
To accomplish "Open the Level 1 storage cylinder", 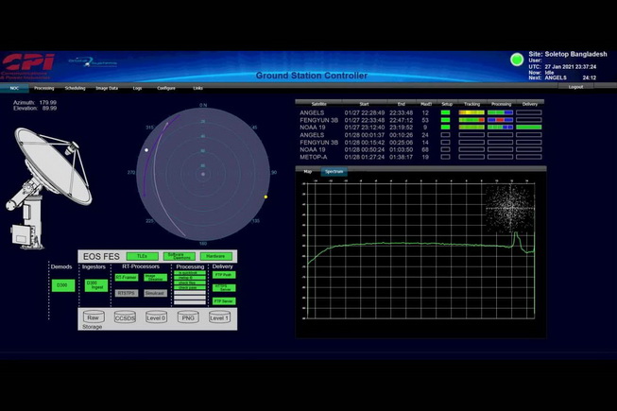I will click(219, 317).
